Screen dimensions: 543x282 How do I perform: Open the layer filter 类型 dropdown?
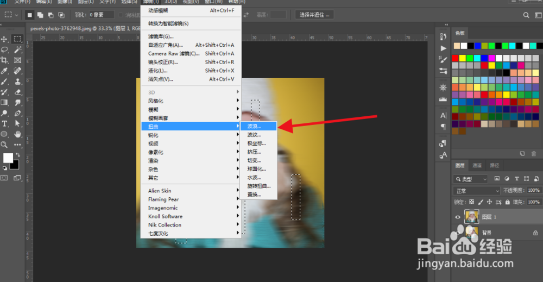point(470,179)
